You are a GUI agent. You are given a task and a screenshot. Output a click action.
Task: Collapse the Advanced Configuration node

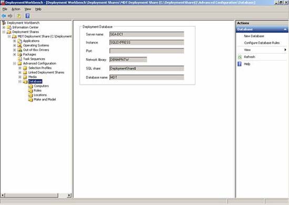pyautogui.click(x=14, y=63)
